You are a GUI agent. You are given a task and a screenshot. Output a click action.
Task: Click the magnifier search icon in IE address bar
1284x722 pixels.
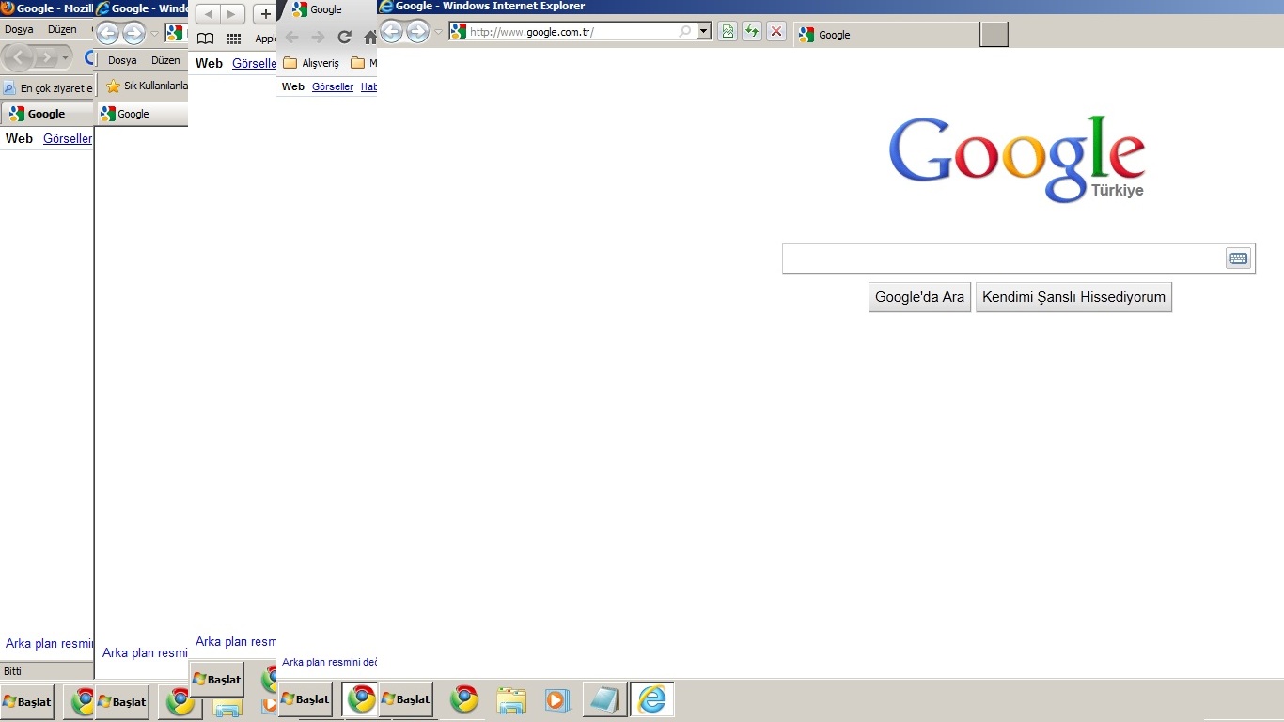pos(685,32)
